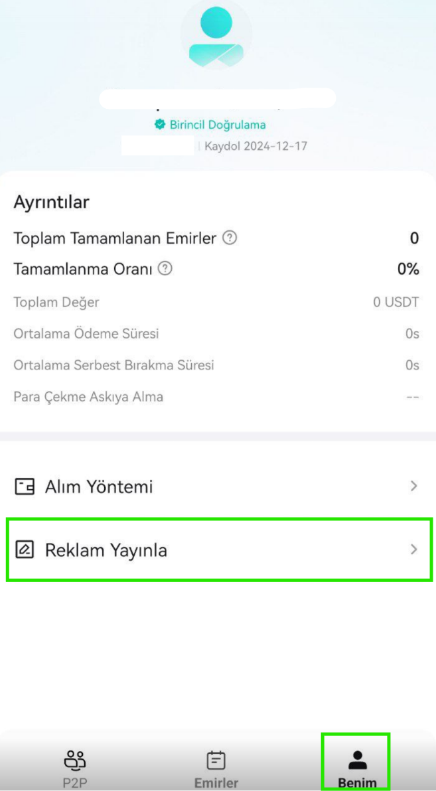Tap the Reklam Yayınla edit icon
436x791 pixels.
coord(24,549)
